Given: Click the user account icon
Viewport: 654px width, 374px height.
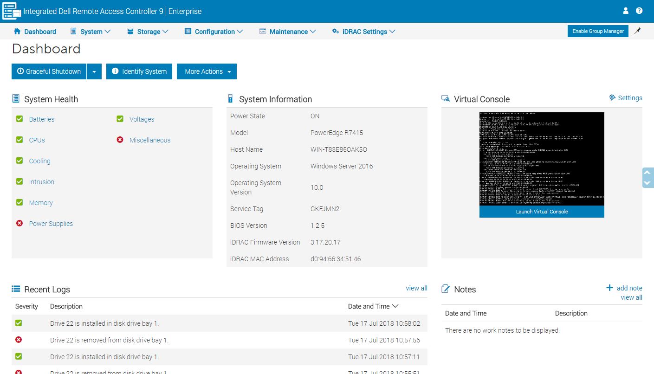Looking at the screenshot, I should (x=625, y=11).
